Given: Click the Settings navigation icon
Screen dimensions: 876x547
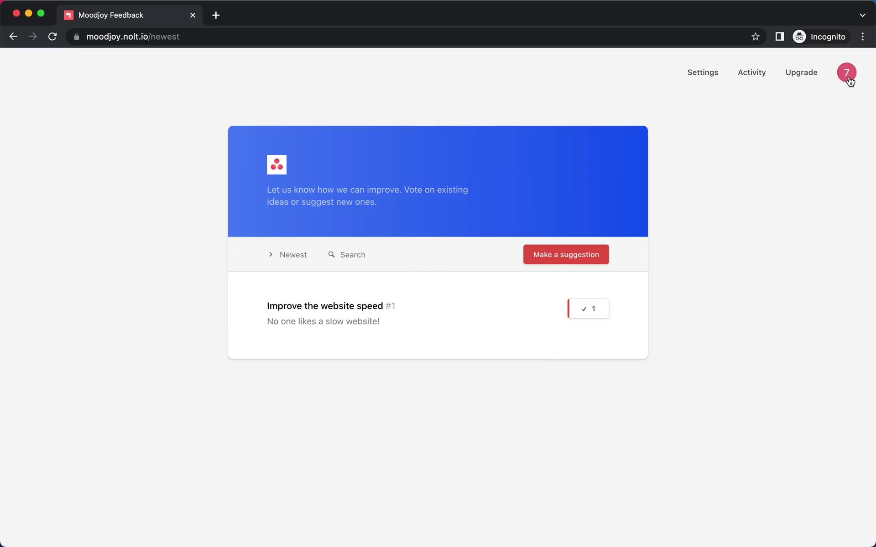Looking at the screenshot, I should click(703, 72).
